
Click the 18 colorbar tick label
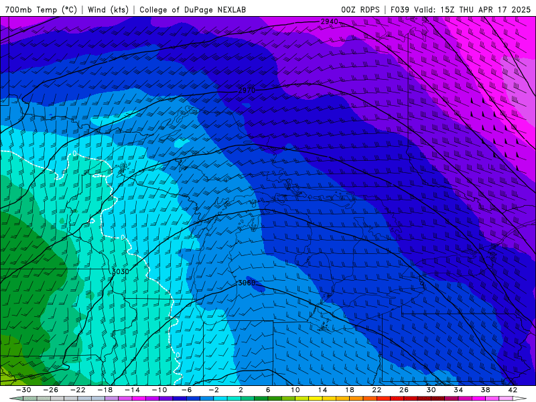tap(349, 390)
